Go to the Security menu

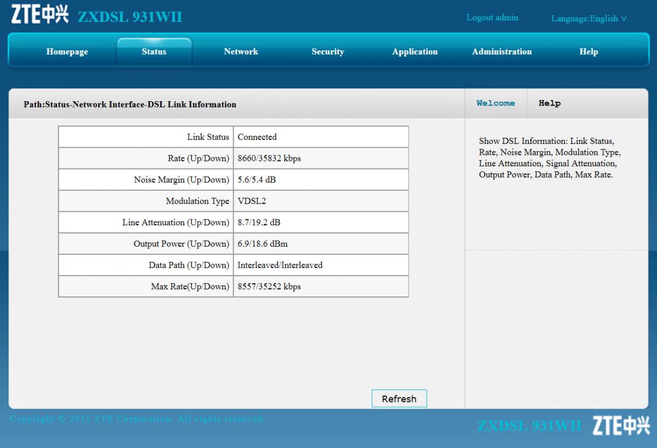pos(328,51)
